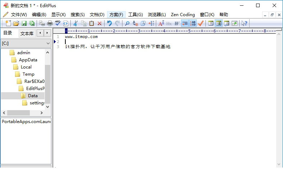Click the output window magnifier icon
Screen dimensions: 283x174
click(227, 23)
